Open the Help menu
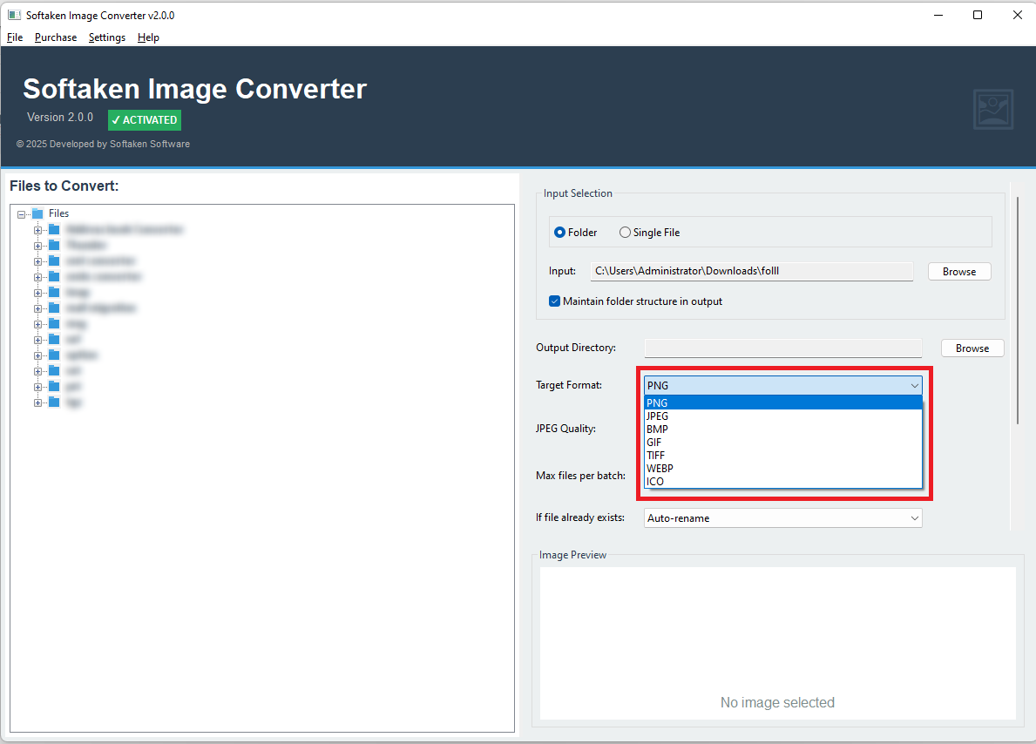This screenshot has height=744, width=1036. 148,37
